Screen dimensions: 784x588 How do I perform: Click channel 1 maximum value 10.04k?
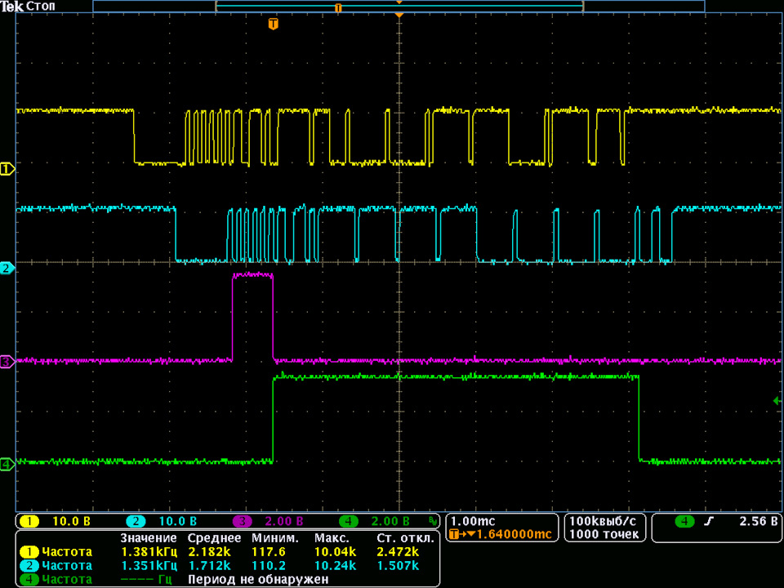335,551
